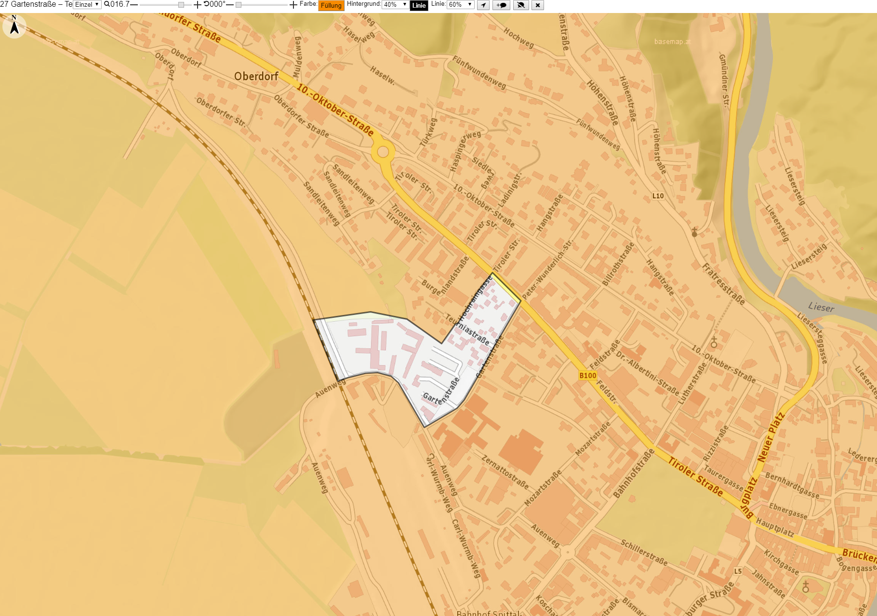Click the rotation plus icon

coord(293,5)
